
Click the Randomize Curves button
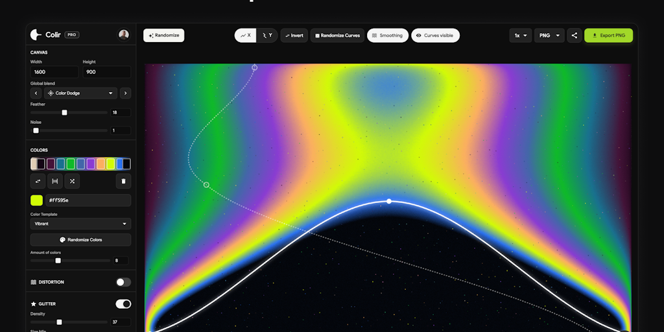[337, 36]
